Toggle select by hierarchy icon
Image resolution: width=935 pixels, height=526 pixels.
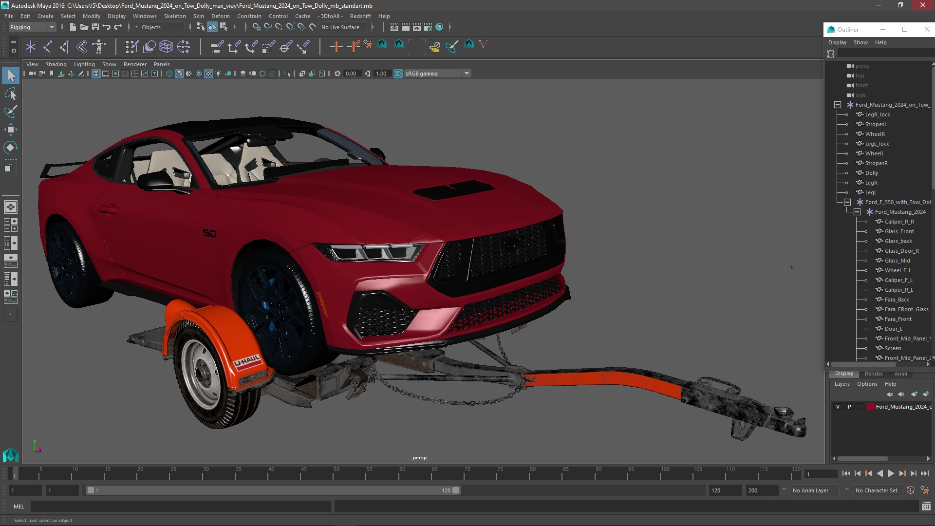pyautogui.click(x=201, y=27)
